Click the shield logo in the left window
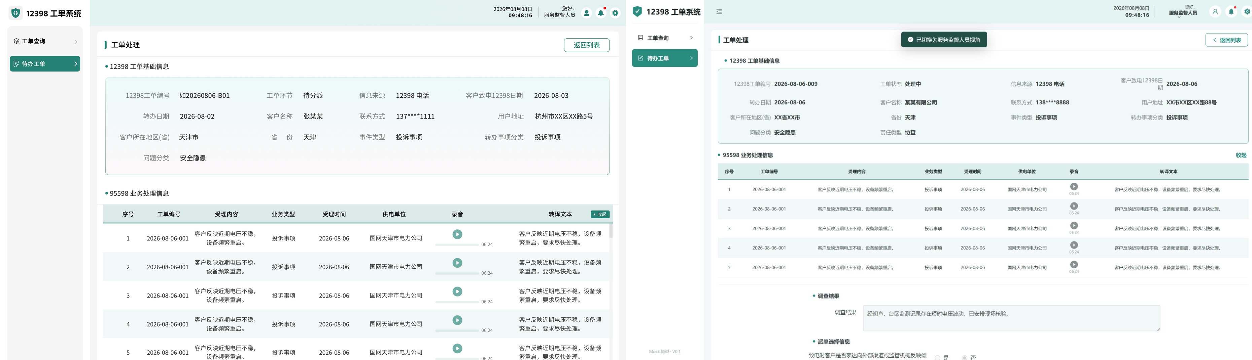Screen dimensions: 1252x360 coord(16,13)
